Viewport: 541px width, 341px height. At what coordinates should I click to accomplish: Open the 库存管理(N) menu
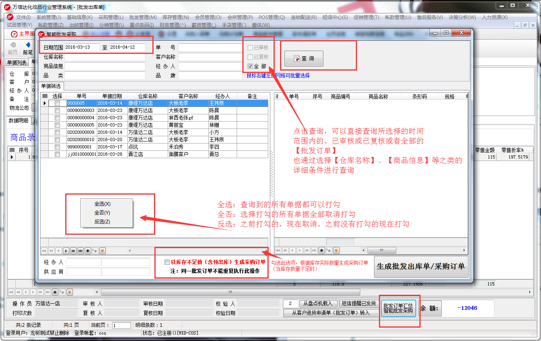[175, 17]
